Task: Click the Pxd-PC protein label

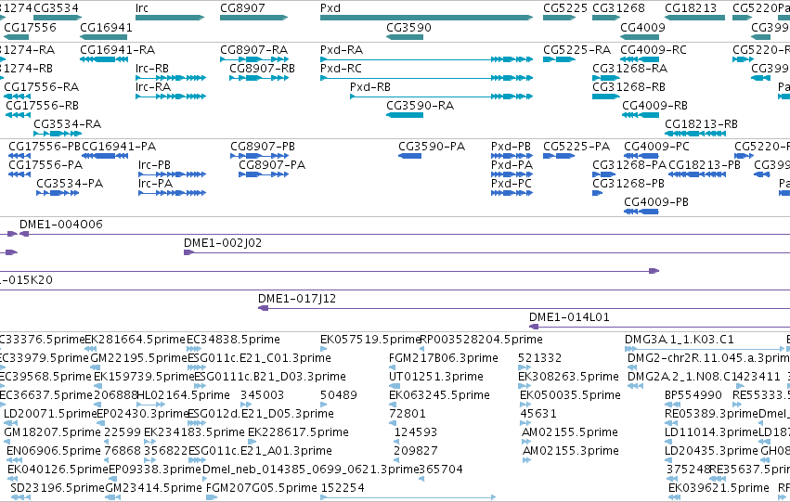Action: point(512,184)
